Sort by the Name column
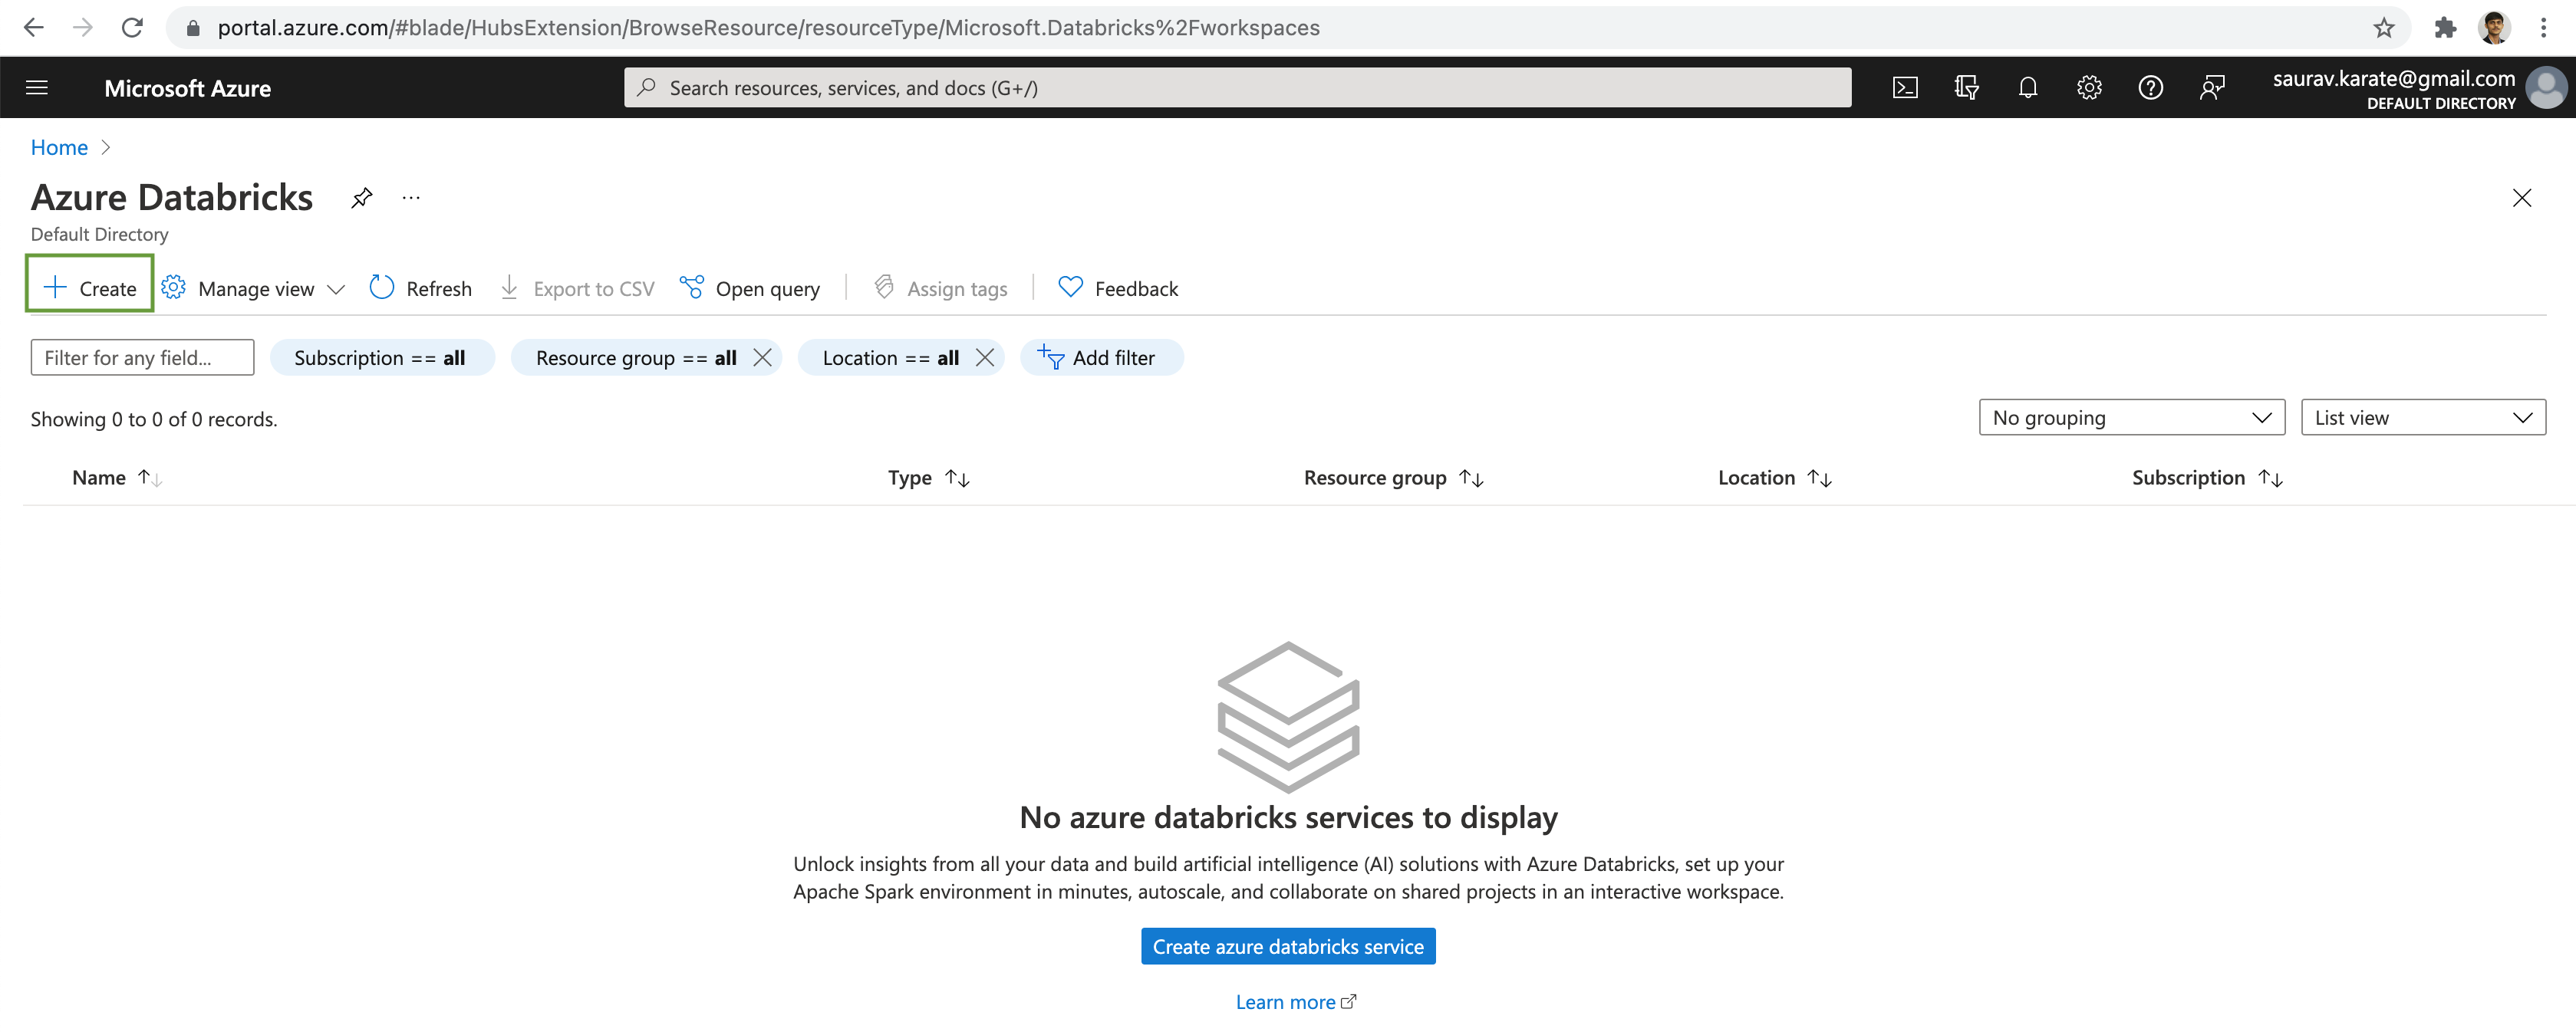The image size is (2576, 1032). click(117, 478)
